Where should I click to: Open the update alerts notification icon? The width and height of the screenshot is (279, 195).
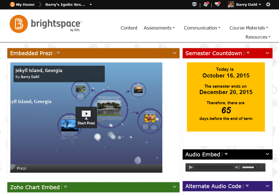(x=206, y=4)
